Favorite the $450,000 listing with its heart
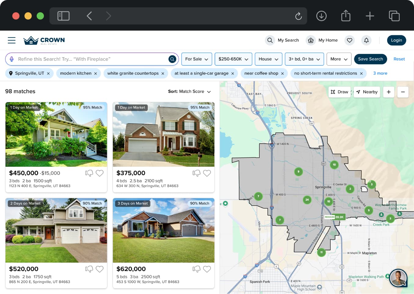The image size is (414, 294). pyautogui.click(x=100, y=173)
